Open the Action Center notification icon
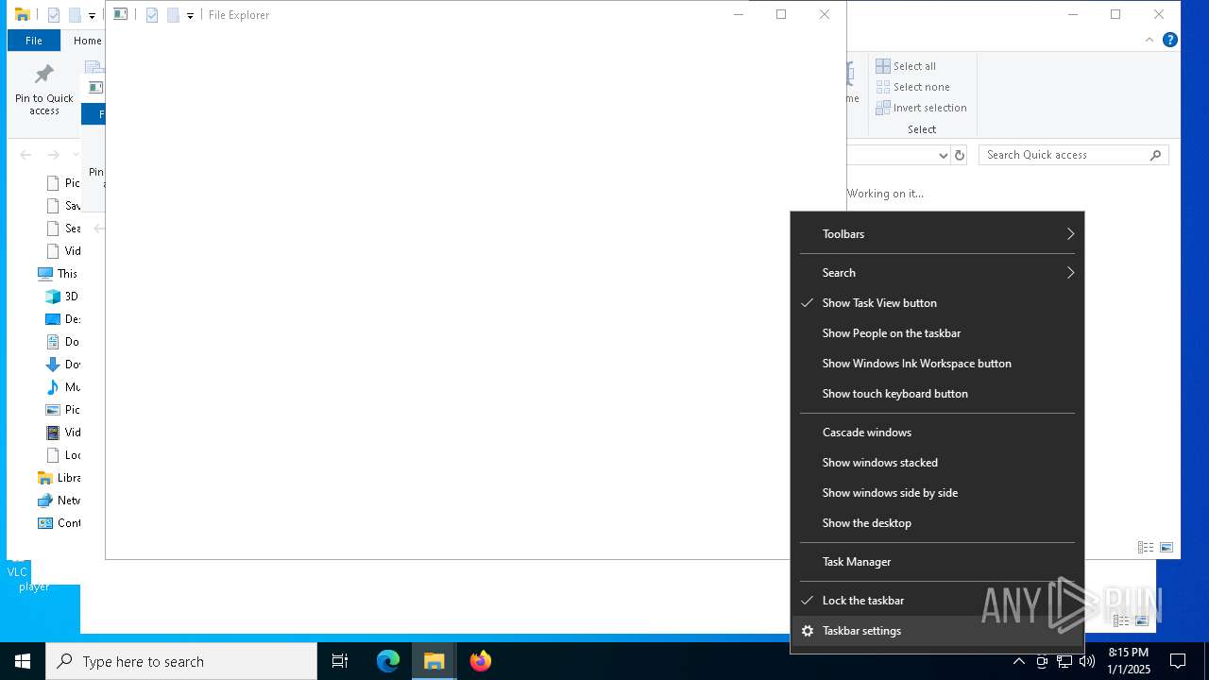Viewport: 1209px width, 680px height. point(1178,661)
